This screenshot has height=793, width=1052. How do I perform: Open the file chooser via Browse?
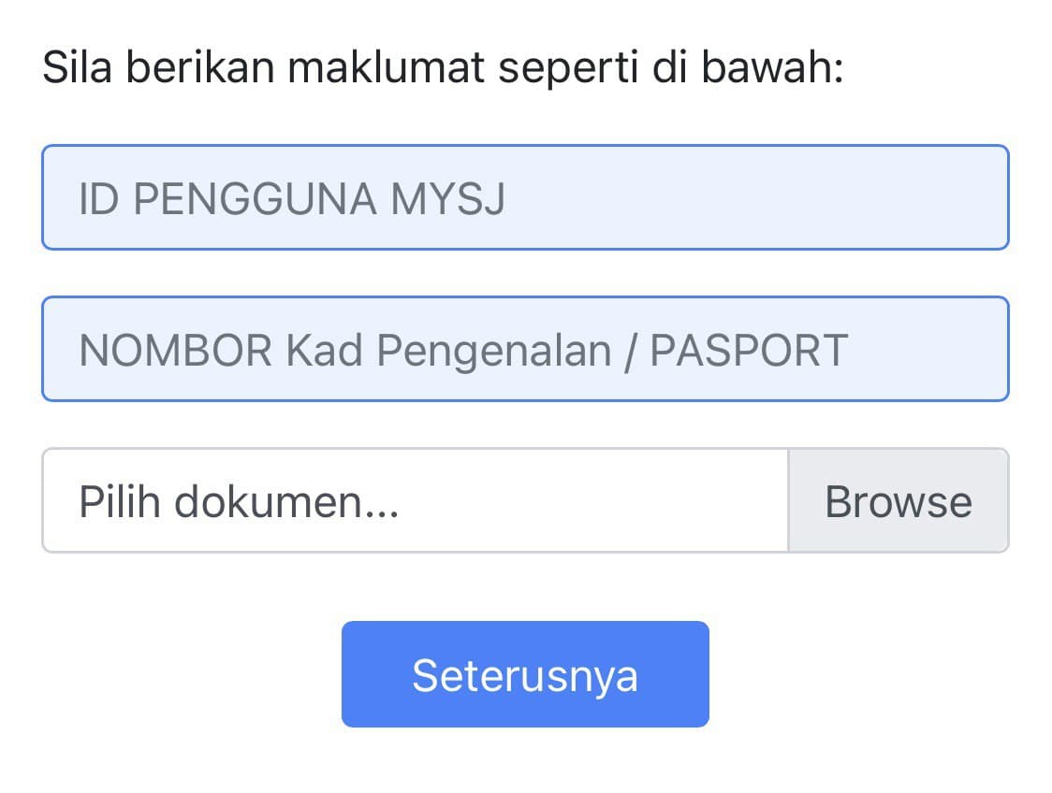[898, 501]
